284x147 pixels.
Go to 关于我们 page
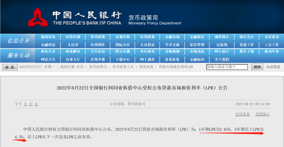coord(222,59)
